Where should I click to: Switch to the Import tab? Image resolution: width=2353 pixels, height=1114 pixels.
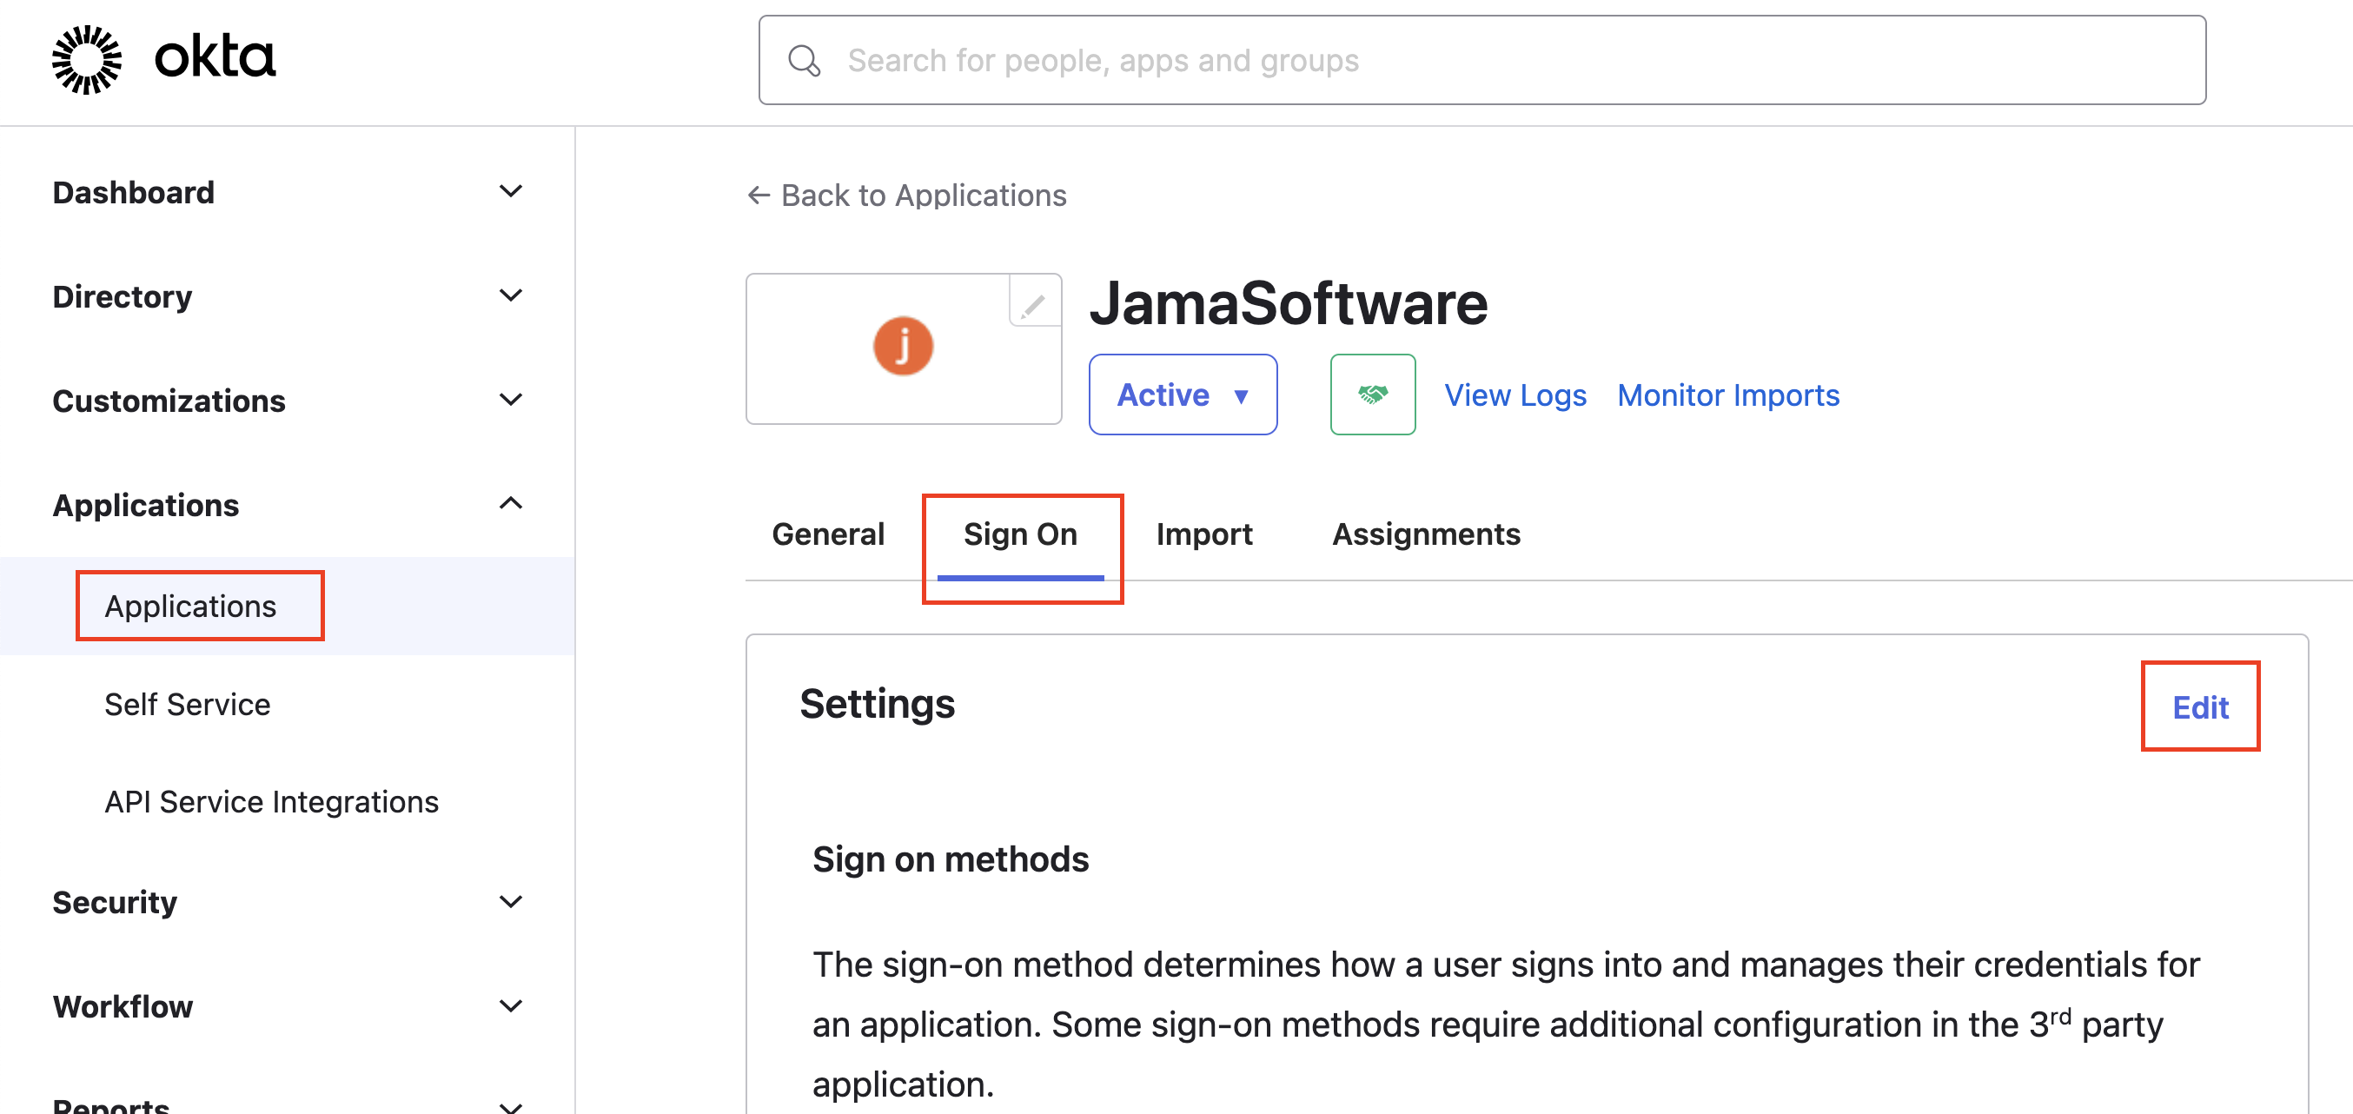tap(1203, 534)
